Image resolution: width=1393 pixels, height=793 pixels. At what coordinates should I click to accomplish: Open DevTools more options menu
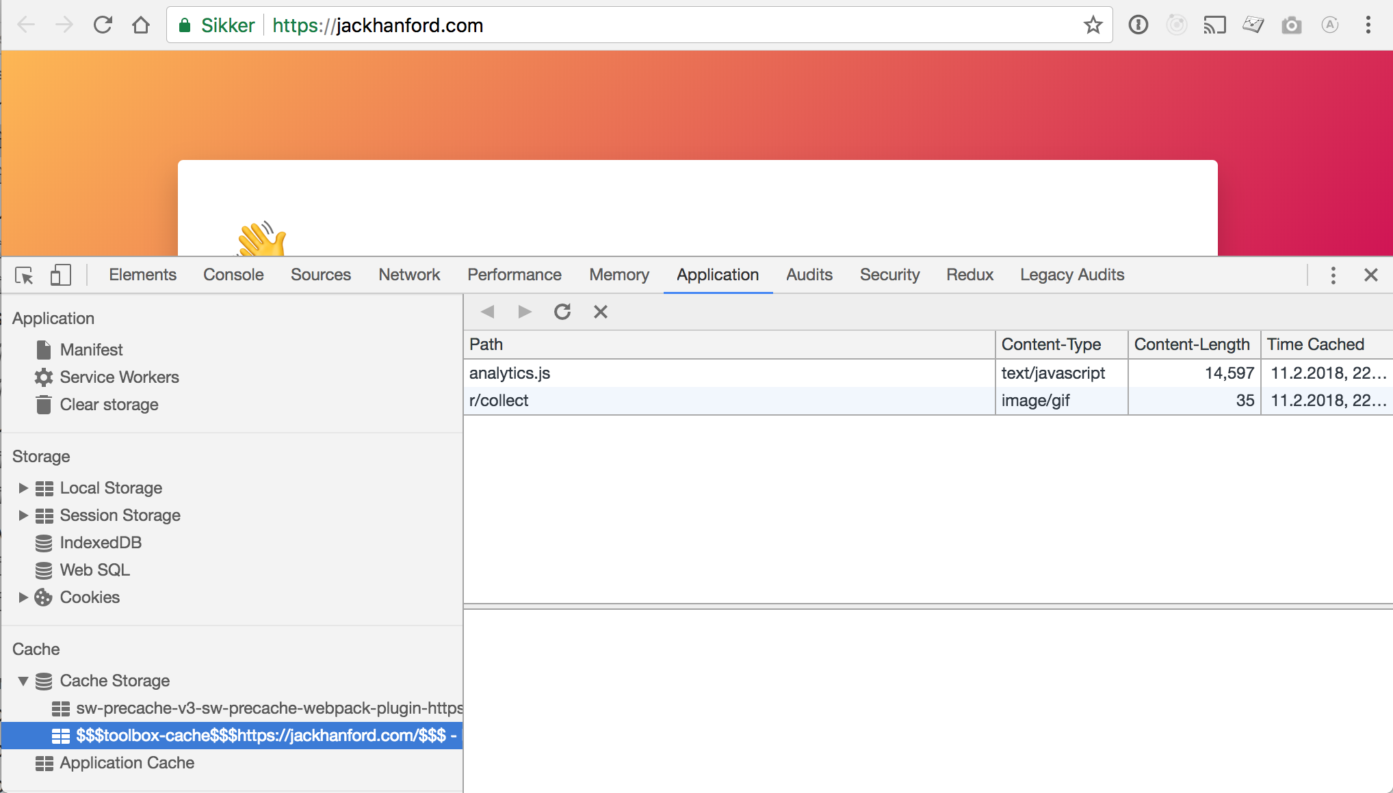point(1333,275)
